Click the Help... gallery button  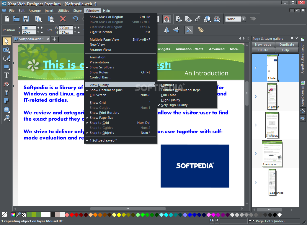(x=287, y=50)
